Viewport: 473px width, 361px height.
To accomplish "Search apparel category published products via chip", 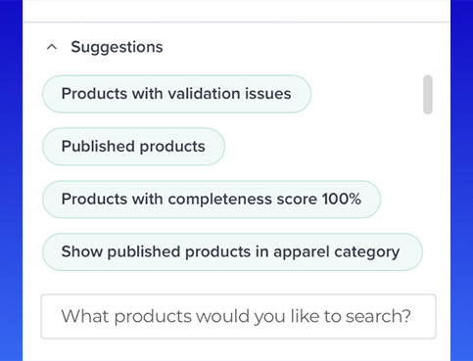I will (232, 251).
